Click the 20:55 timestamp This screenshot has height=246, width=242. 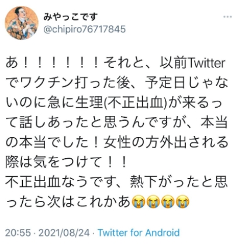(x=18, y=233)
